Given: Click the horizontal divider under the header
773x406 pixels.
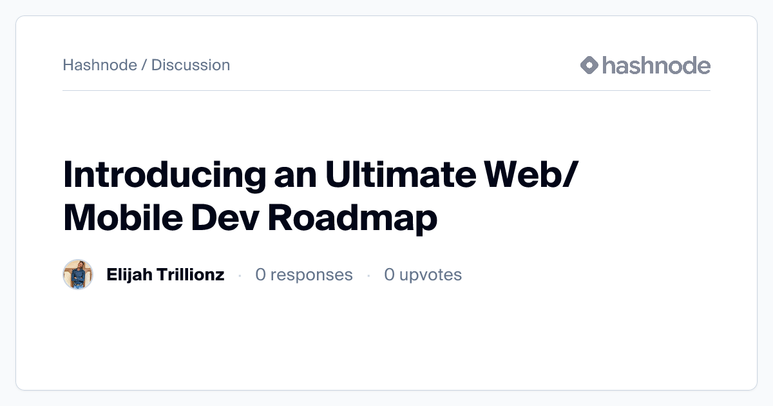Looking at the screenshot, I should 386,90.
